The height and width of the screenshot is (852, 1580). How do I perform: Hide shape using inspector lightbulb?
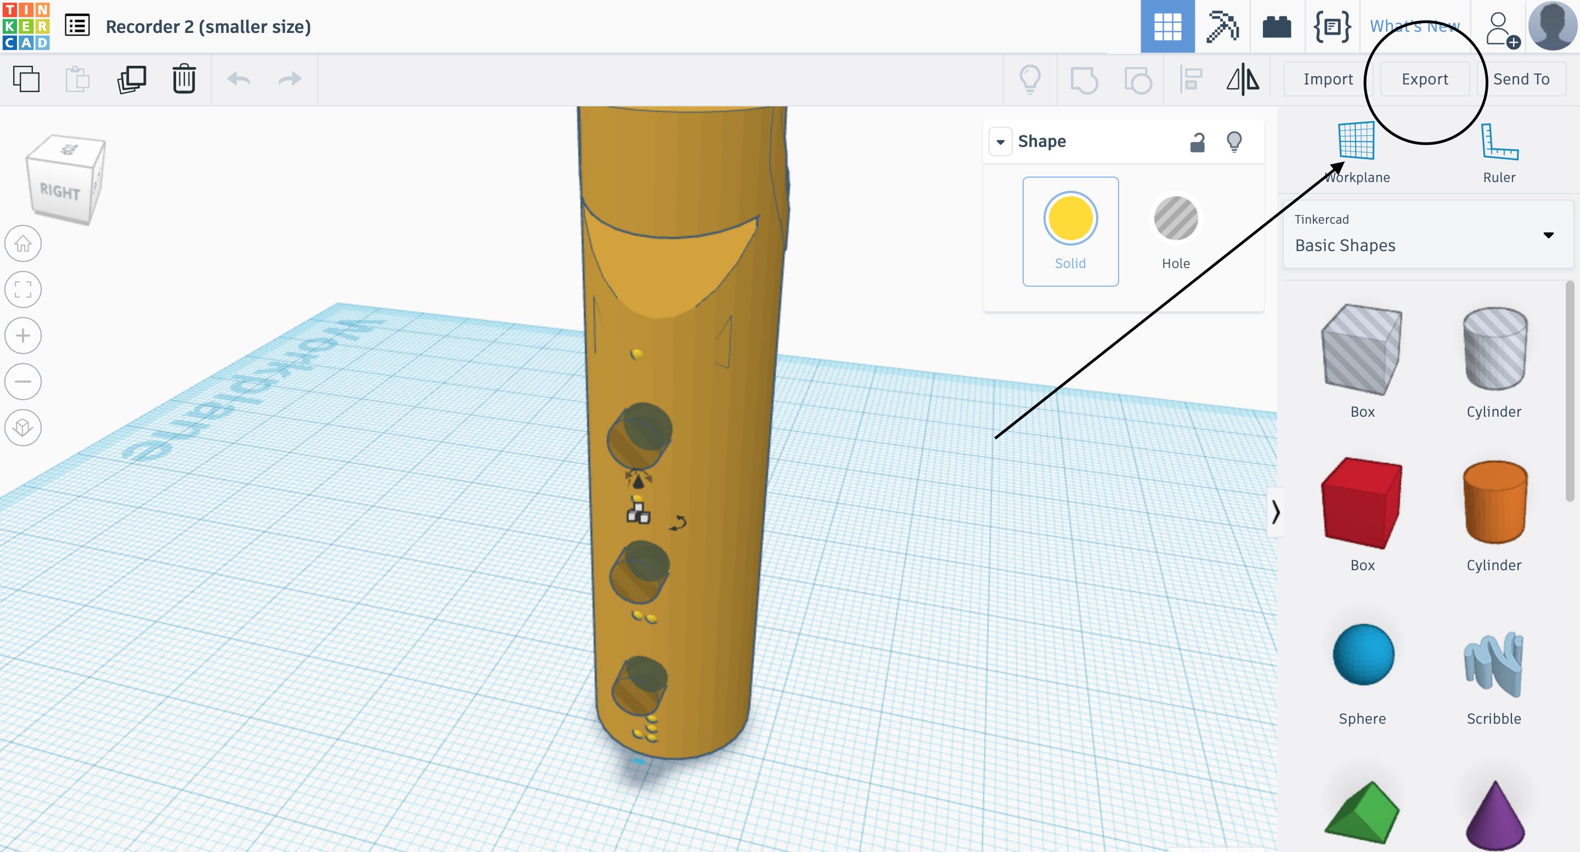(1234, 141)
